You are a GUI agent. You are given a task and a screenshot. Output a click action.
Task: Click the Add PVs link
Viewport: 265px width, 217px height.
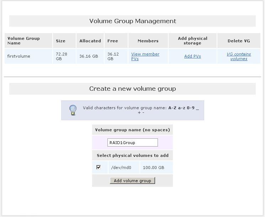pos(192,56)
